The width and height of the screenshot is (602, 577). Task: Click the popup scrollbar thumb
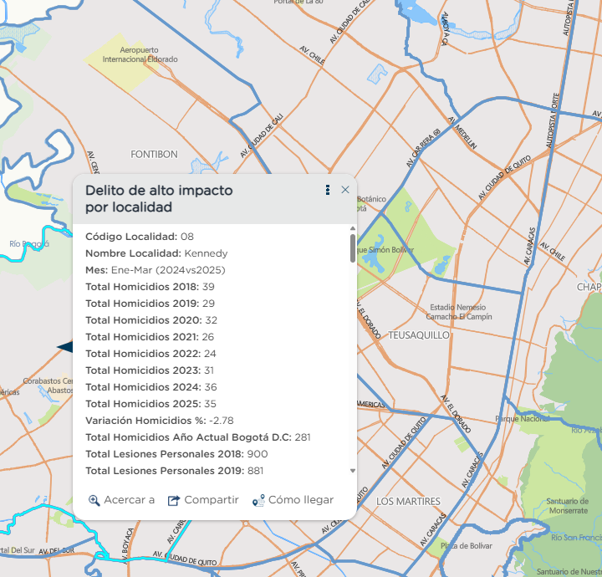[352, 248]
